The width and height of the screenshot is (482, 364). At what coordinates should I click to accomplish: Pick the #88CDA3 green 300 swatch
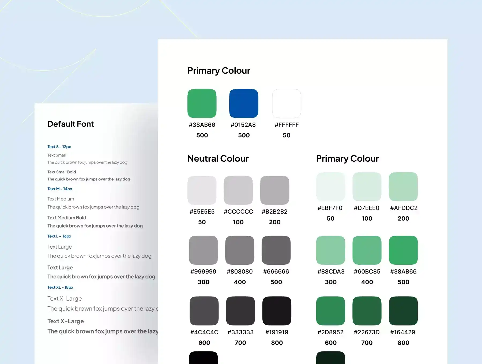coord(330,250)
